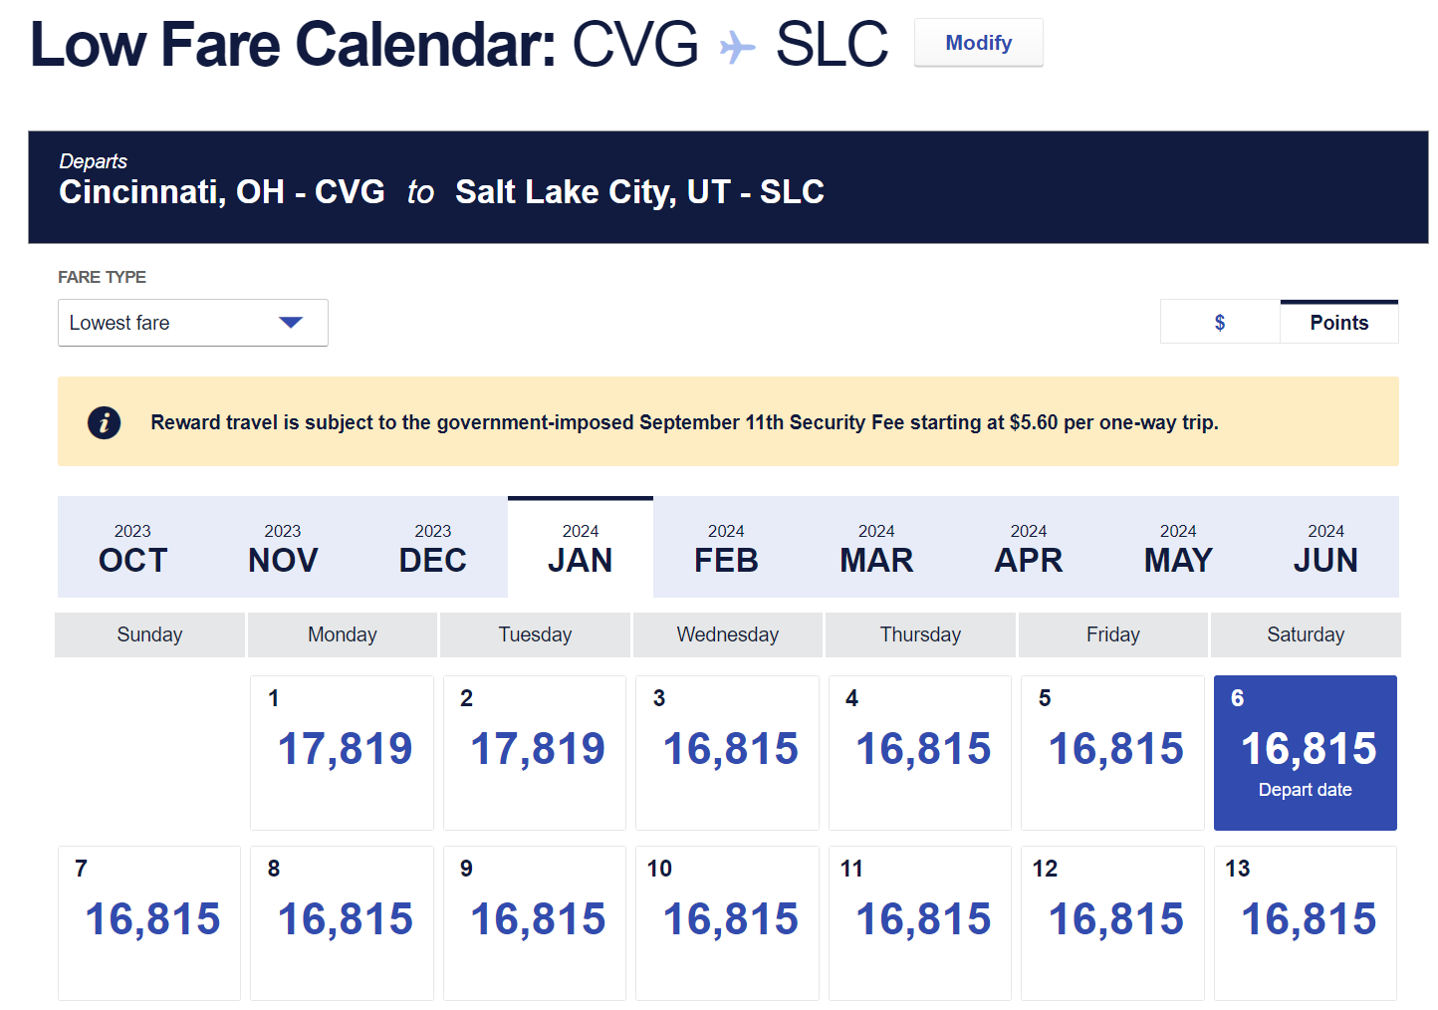Screen dimensions: 1438x1010
Task: Pick the January 13 Saturday fare
Action: click(x=1306, y=922)
